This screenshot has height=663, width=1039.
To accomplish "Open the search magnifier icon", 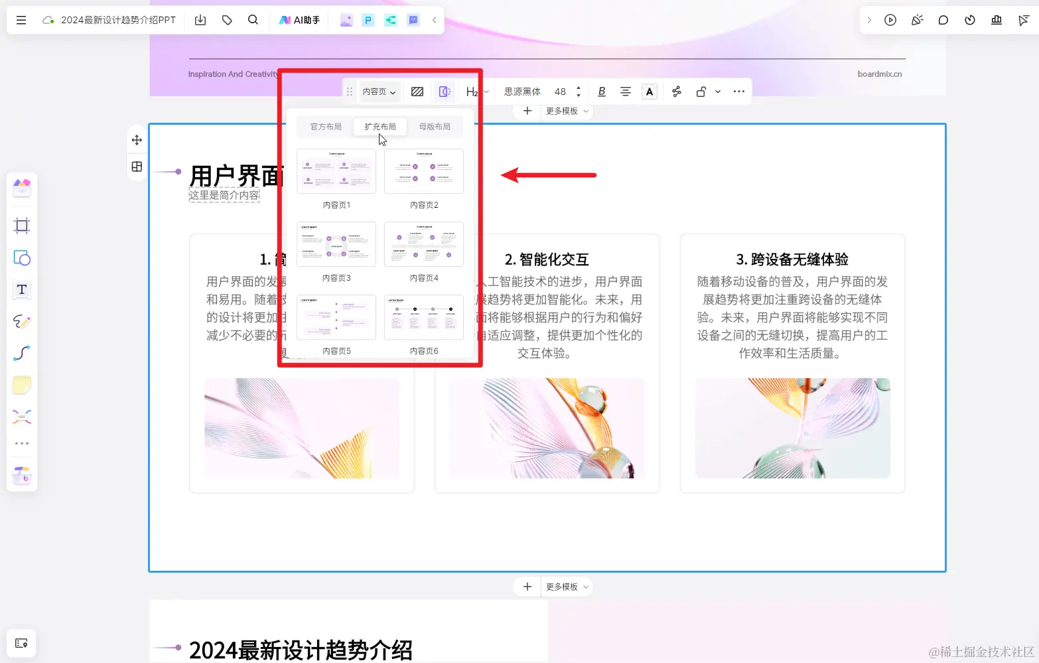I will click(253, 20).
